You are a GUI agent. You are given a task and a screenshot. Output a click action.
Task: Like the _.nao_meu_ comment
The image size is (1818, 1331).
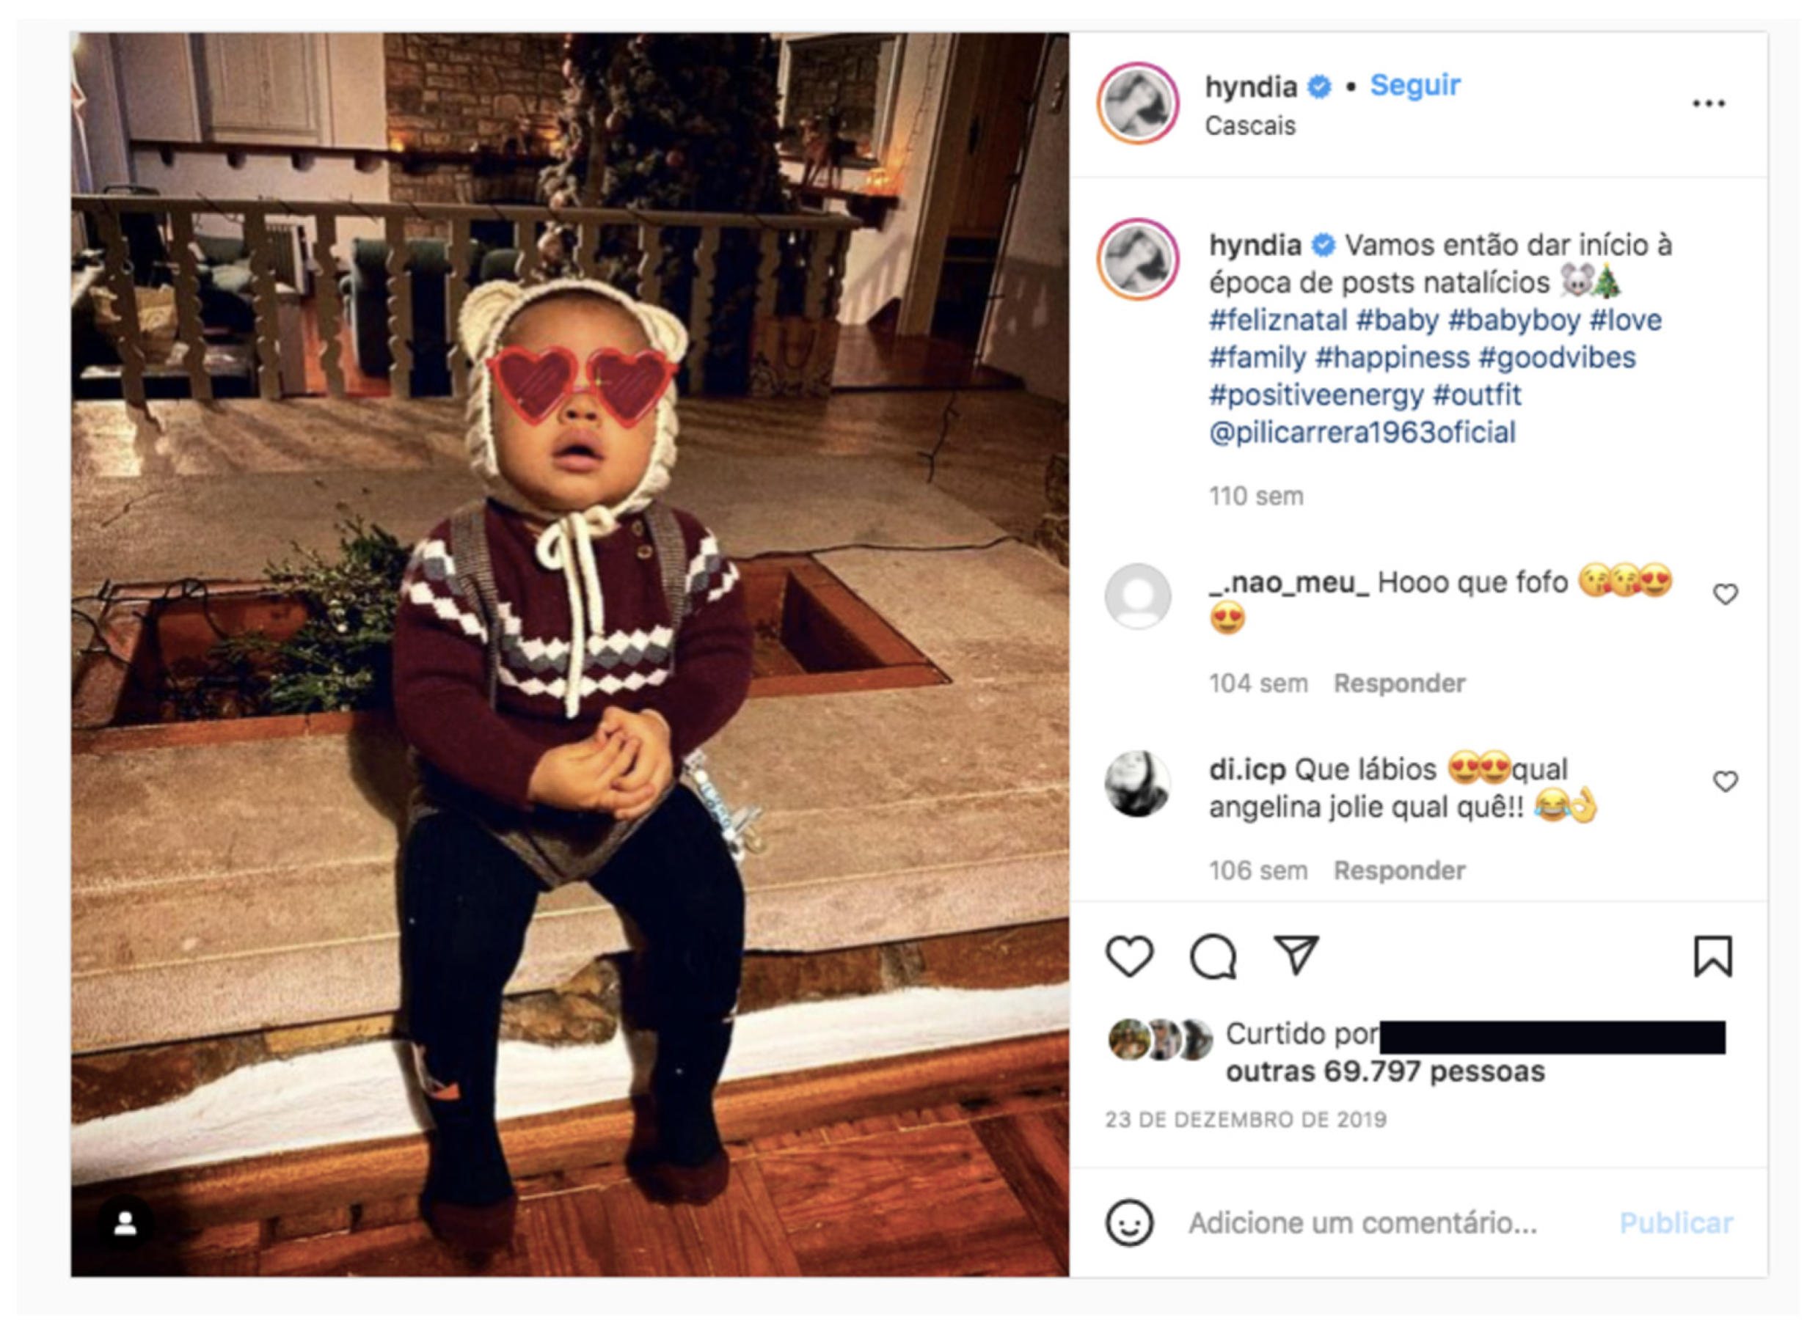point(1725,595)
